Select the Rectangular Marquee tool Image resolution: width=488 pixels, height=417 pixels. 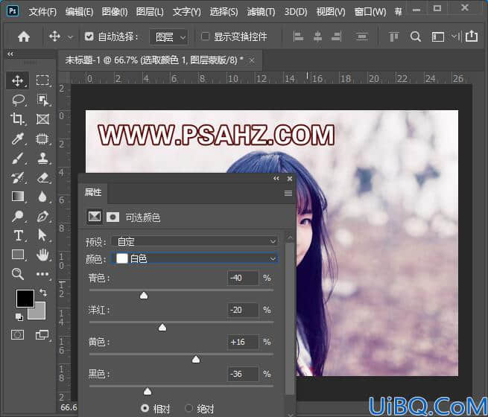(42, 80)
